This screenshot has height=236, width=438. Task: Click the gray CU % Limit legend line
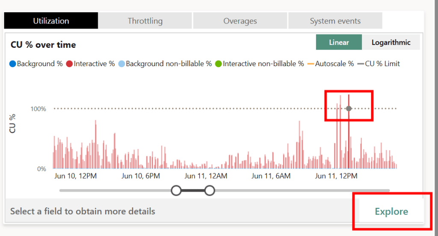[x=360, y=64]
